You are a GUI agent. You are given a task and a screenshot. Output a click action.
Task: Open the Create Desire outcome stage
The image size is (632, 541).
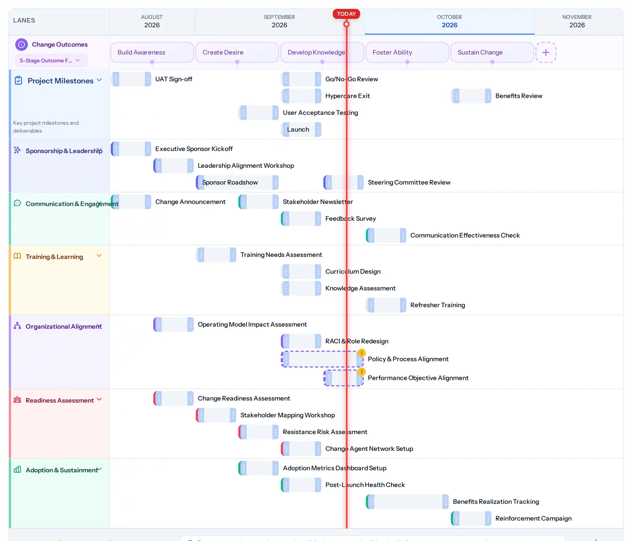237,52
